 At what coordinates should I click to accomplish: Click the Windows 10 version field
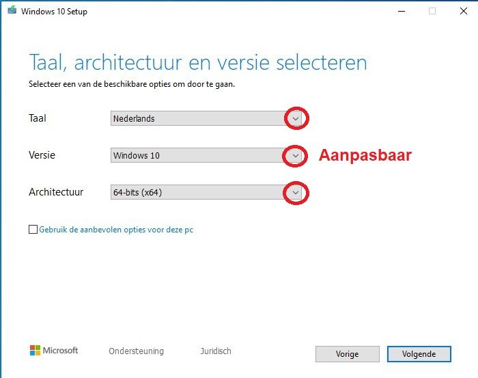click(x=198, y=155)
